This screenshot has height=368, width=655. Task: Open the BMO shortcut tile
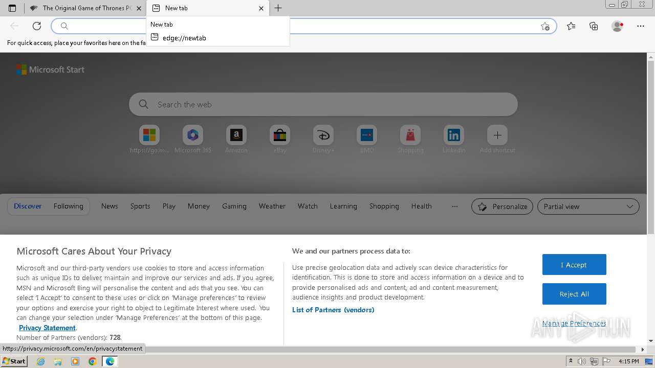[x=367, y=135]
